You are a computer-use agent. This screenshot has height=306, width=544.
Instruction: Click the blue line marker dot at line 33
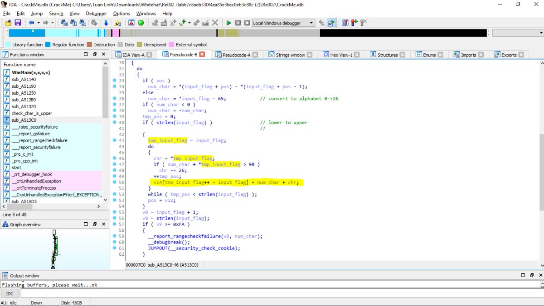115,81
